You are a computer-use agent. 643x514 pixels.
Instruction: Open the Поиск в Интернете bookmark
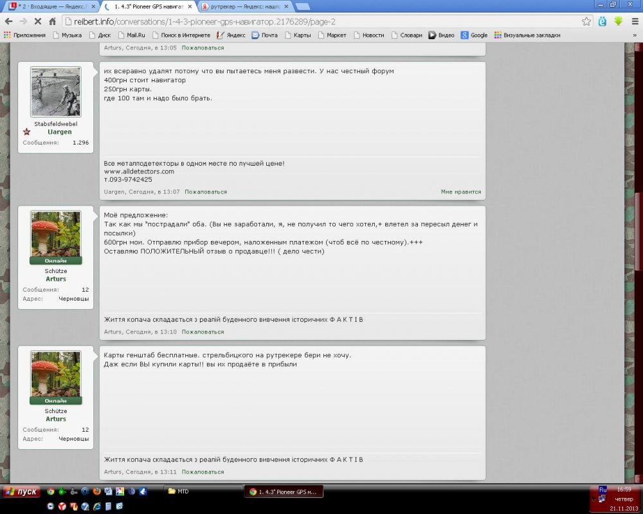click(x=181, y=35)
